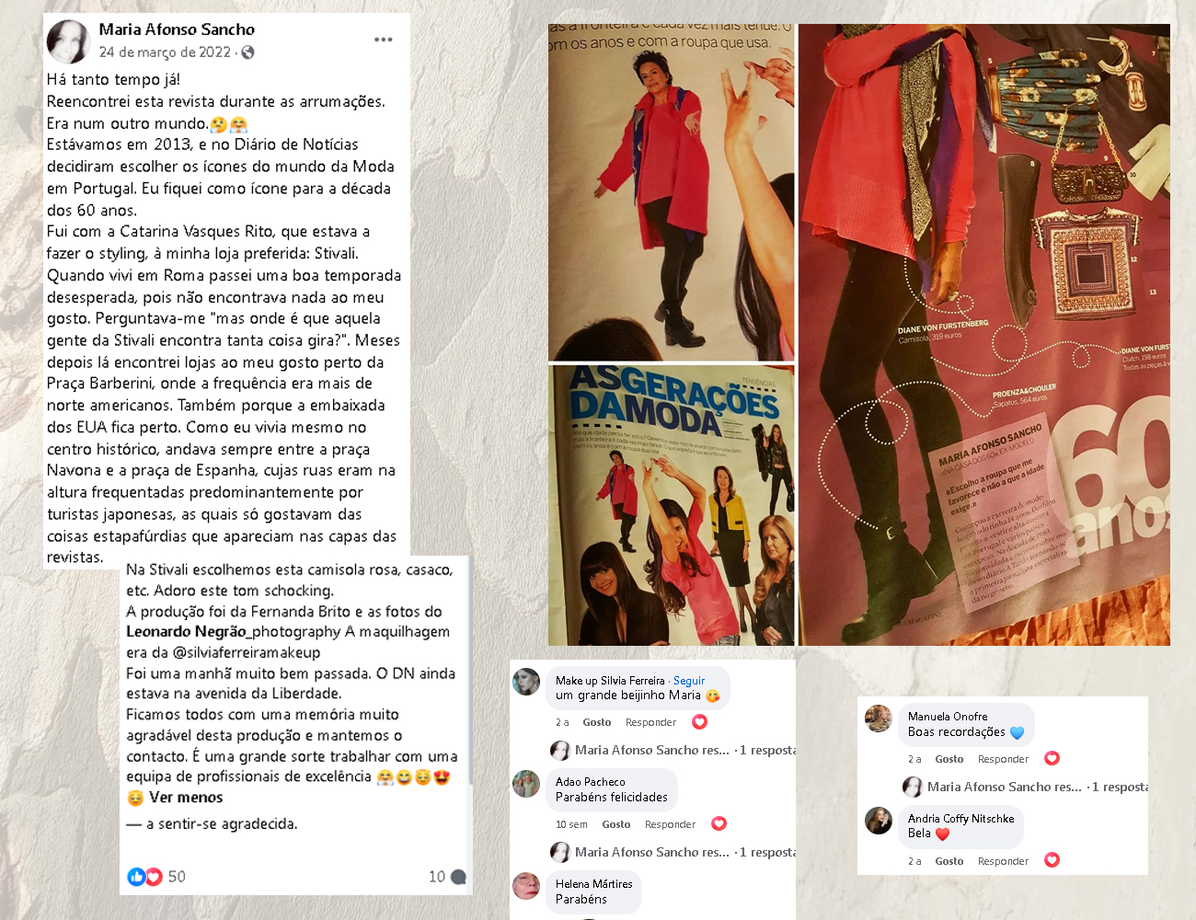This screenshot has height=920, width=1196.
Task: Follow Make up Silvia Ferreira via Seguir
Action: point(689,681)
